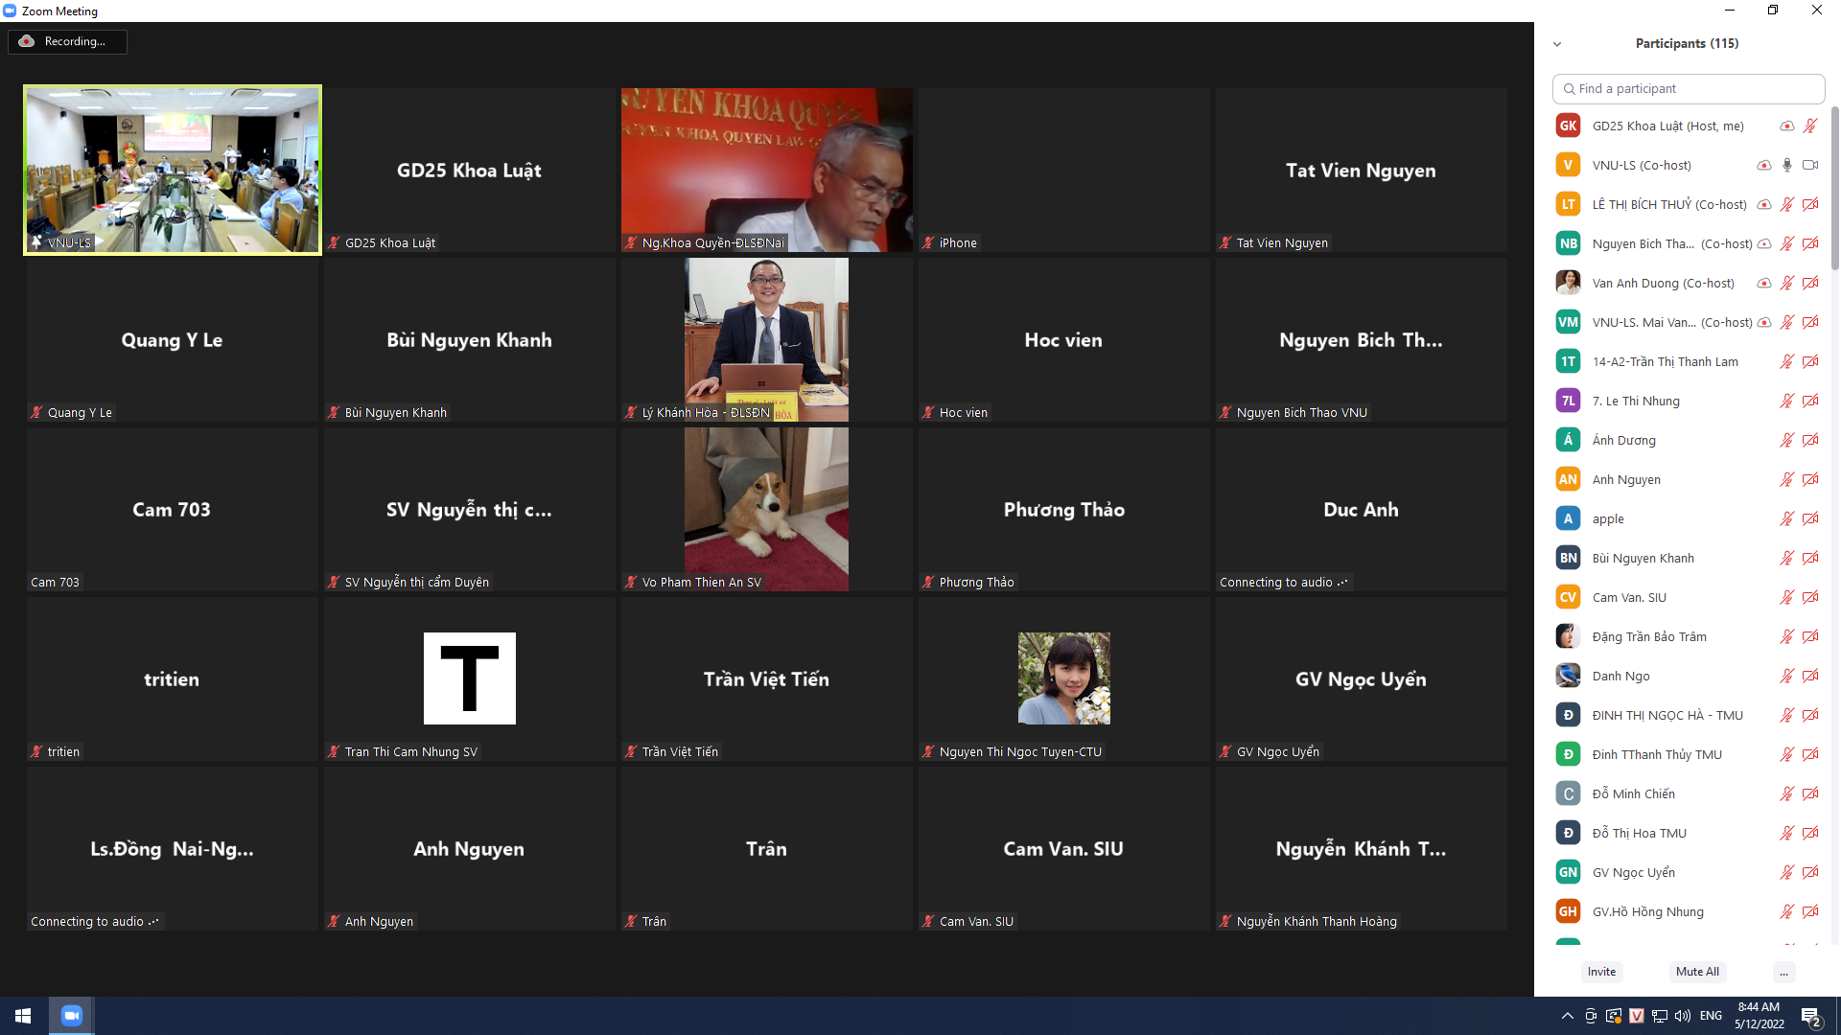Click the Find a participant search box
Viewport: 1841px width, 1035px height.
point(1688,88)
